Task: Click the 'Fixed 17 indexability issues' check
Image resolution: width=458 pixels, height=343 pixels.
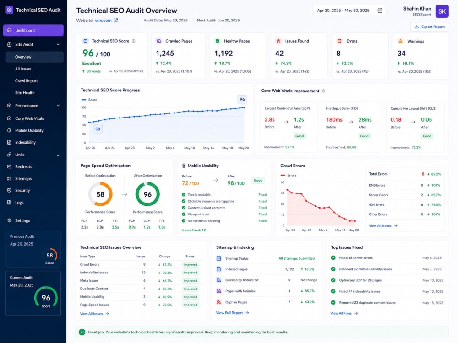Action: tap(333, 291)
